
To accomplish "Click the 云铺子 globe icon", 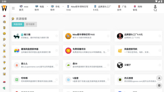I will tap(120, 65).
